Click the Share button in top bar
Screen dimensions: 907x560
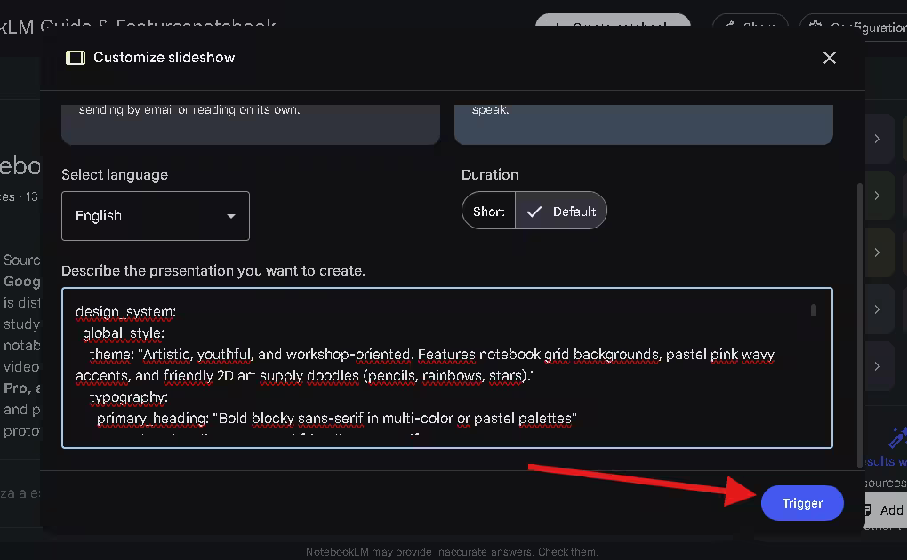[x=750, y=27]
